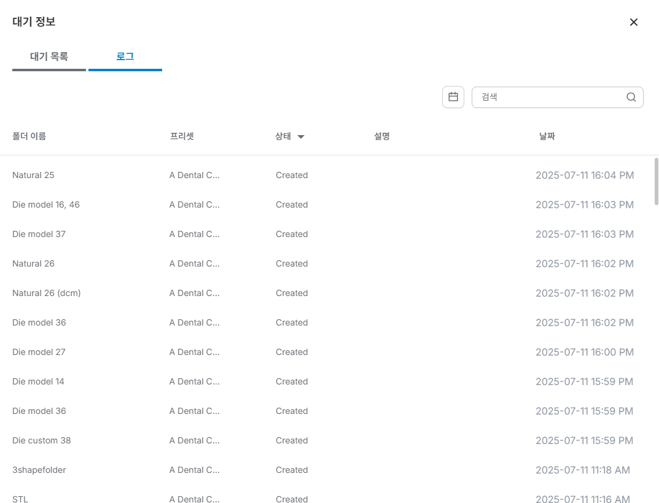
Task: Switch to the 대기 목록 tab
Action: tap(49, 57)
